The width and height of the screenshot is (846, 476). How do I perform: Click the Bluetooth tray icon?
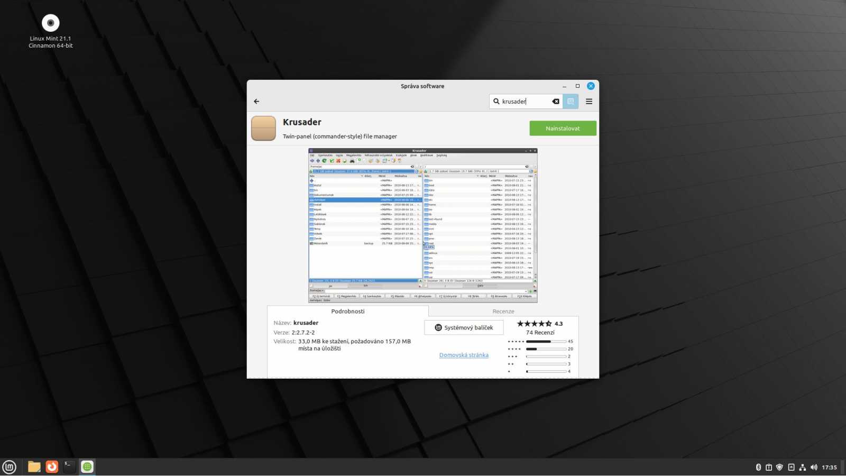[x=758, y=467]
